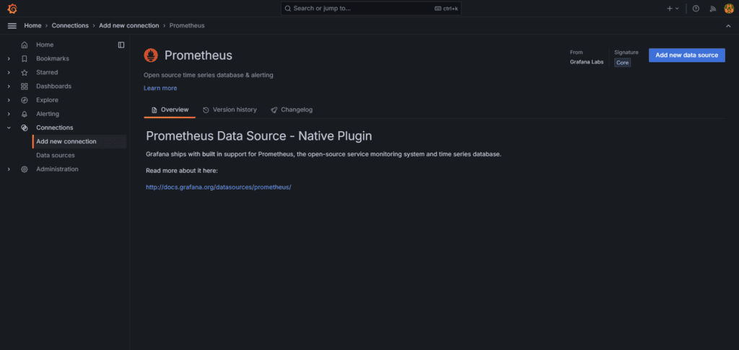This screenshot has width=739, height=350.
Task: Click the Connections link icon
Action: pyautogui.click(x=25, y=128)
